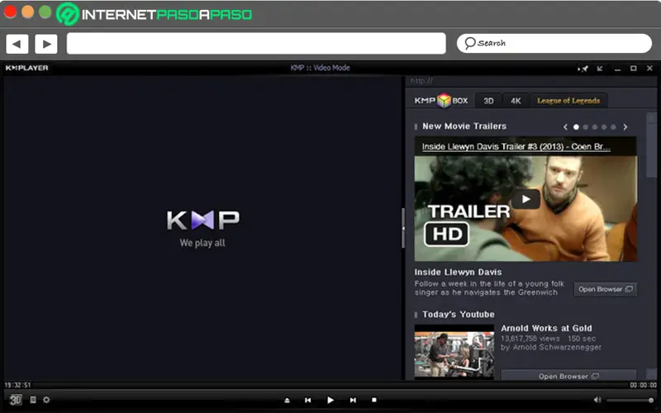This screenshot has height=413, width=661.
Task: Switch to the 4K tab
Action: [516, 101]
